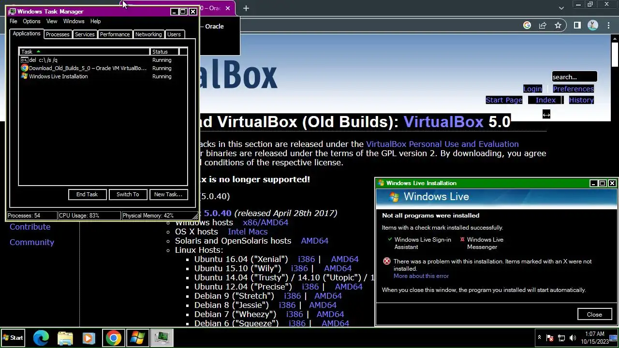Open Microsoft Edge from the taskbar

click(x=41, y=338)
